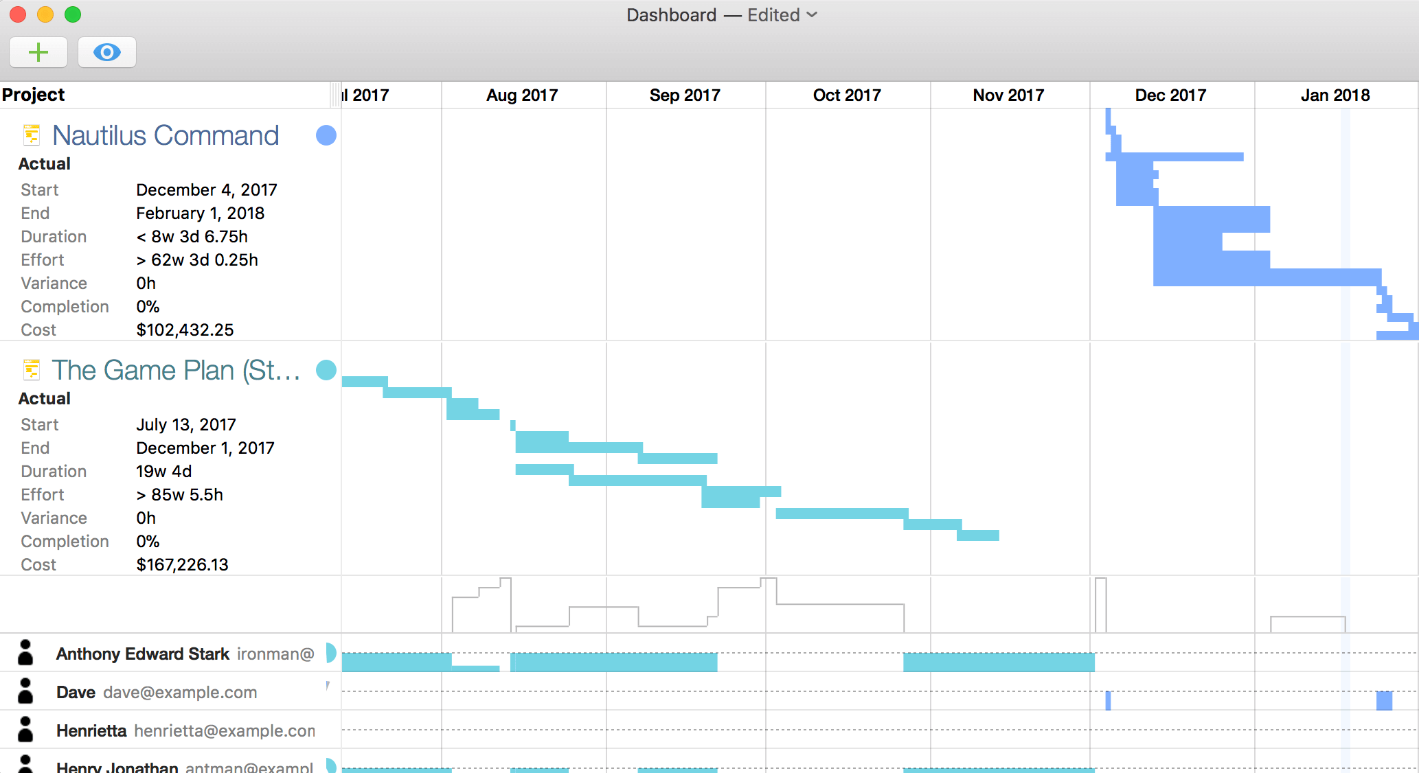Viewport: 1419px width, 773px height.
Task: Click Nautilus Command cost $102,432.25
Action: 185,330
